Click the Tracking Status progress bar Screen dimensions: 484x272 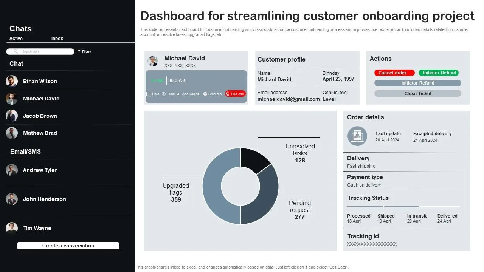(x=403, y=206)
